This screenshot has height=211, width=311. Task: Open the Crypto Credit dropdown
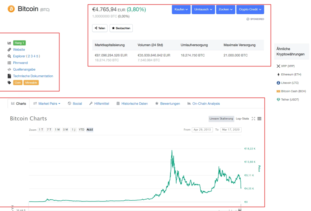250,9
